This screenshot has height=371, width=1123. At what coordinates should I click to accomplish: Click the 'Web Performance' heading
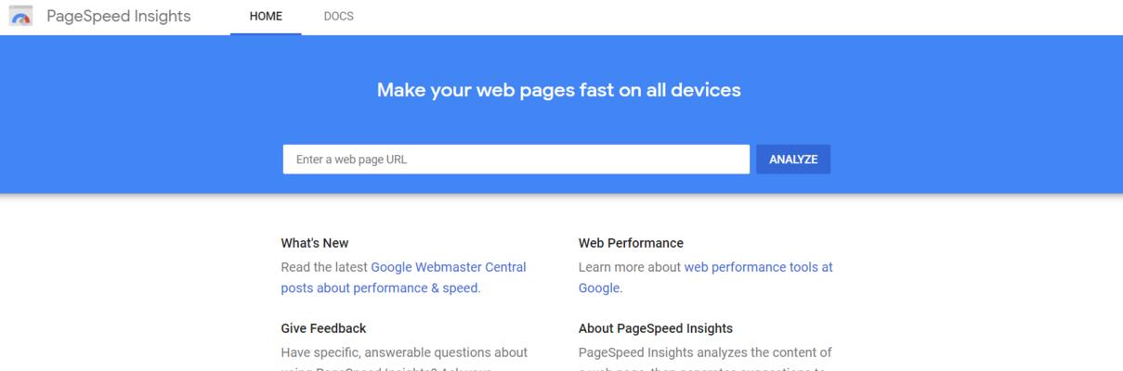point(631,243)
